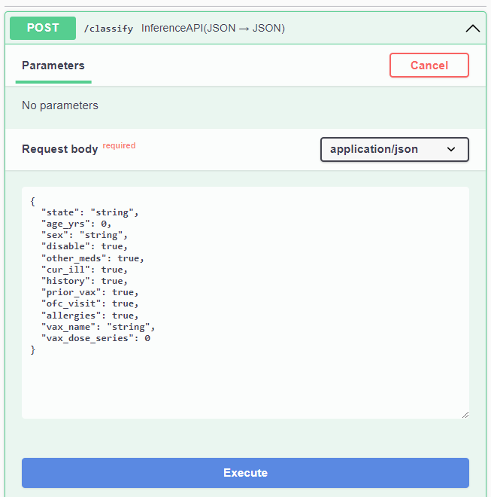This screenshot has width=491, height=497.
Task: Open the application/json content type dropdown
Action: point(395,149)
